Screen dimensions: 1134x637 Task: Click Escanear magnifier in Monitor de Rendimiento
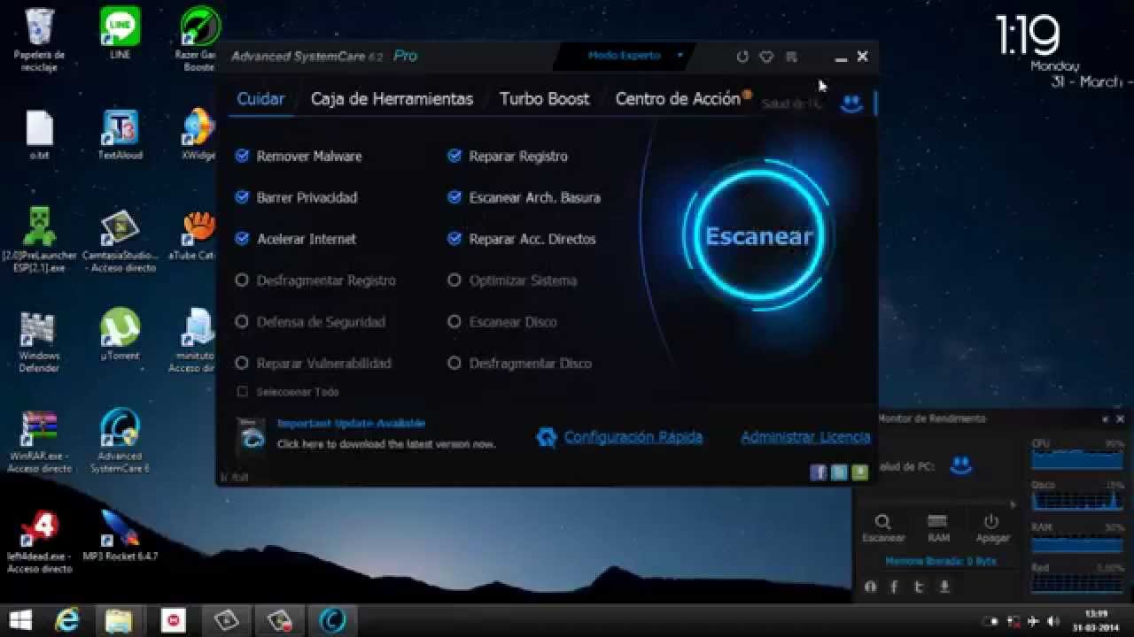(883, 522)
